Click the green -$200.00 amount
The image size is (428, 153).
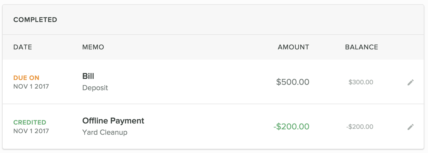tap(291, 127)
